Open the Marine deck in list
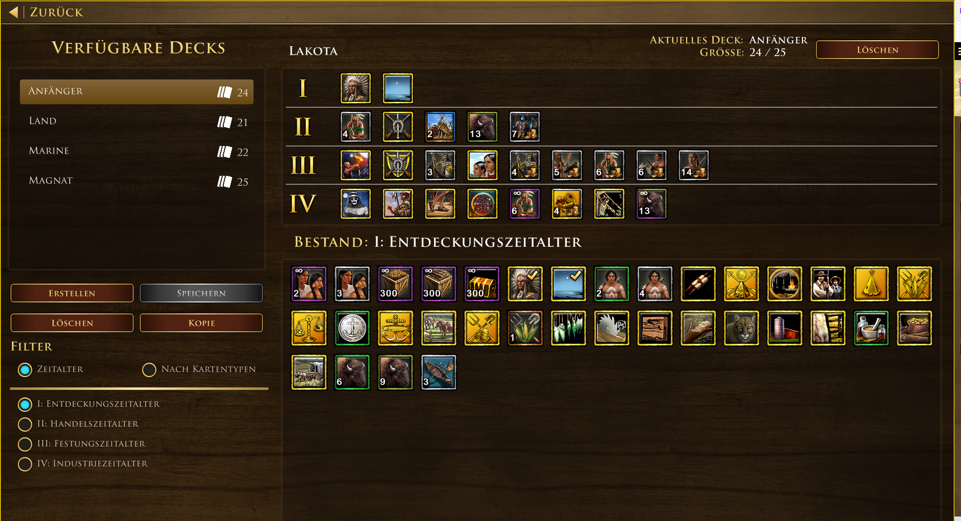Screen dimensions: 961x521 (137, 151)
